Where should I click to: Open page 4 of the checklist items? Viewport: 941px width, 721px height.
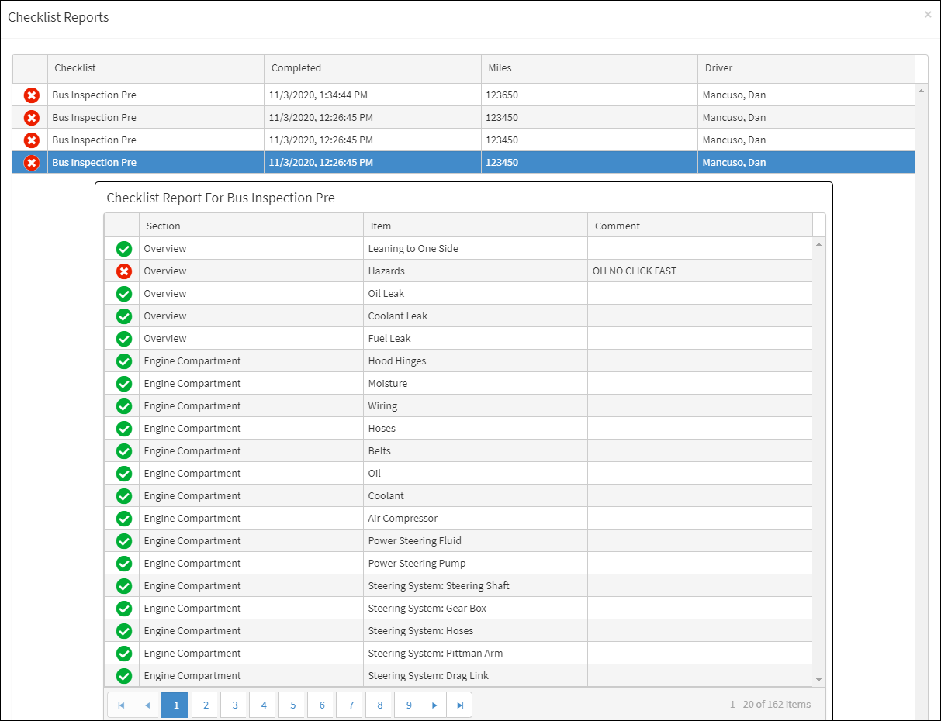pyautogui.click(x=264, y=705)
